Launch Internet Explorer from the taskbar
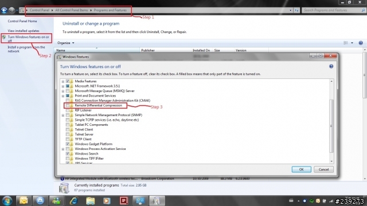 pyautogui.click(x=74, y=201)
